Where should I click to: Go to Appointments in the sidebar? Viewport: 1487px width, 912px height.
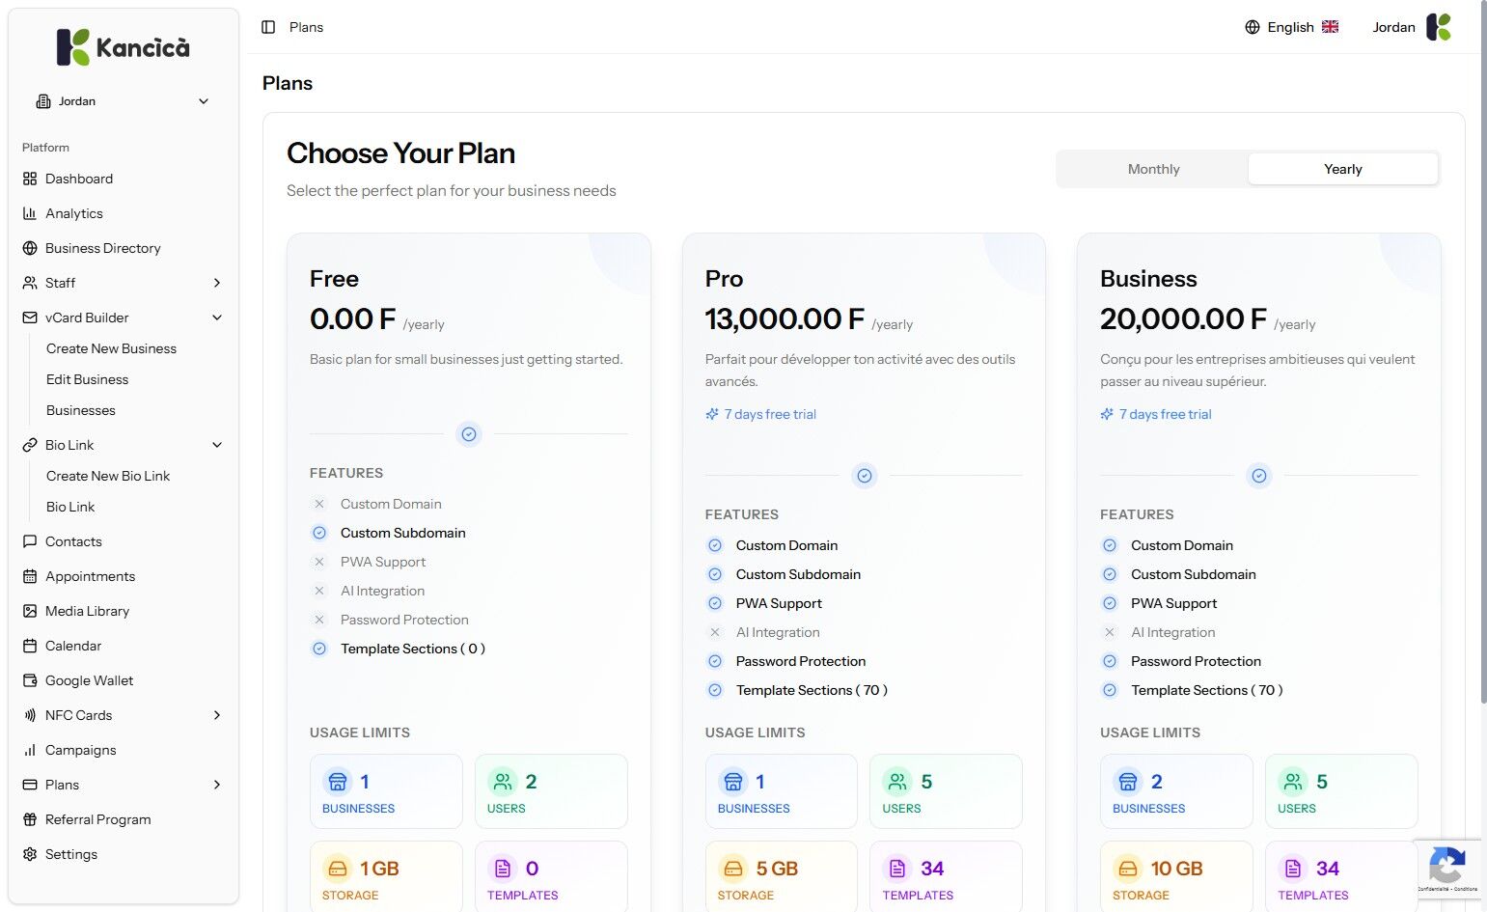90,576
